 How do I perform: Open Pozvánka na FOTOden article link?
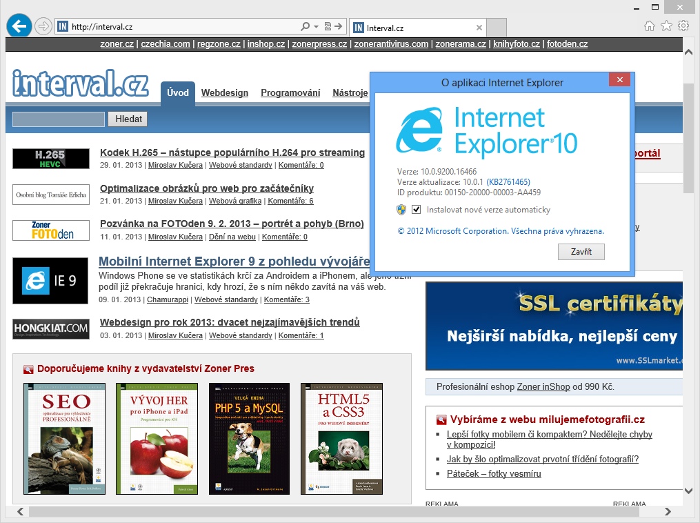point(232,224)
